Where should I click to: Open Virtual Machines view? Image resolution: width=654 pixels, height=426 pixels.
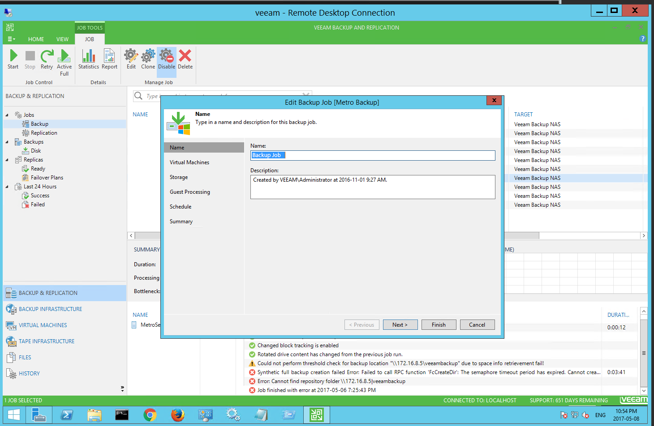point(43,325)
